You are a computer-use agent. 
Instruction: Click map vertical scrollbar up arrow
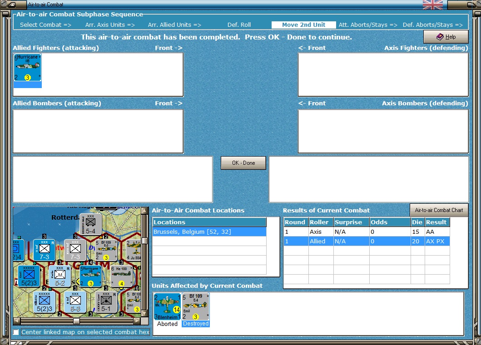[x=144, y=211]
